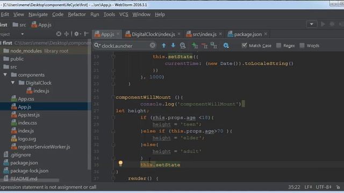
Task: Click App.js breadcrumb in navigation bar
Action: click(41, 25)
